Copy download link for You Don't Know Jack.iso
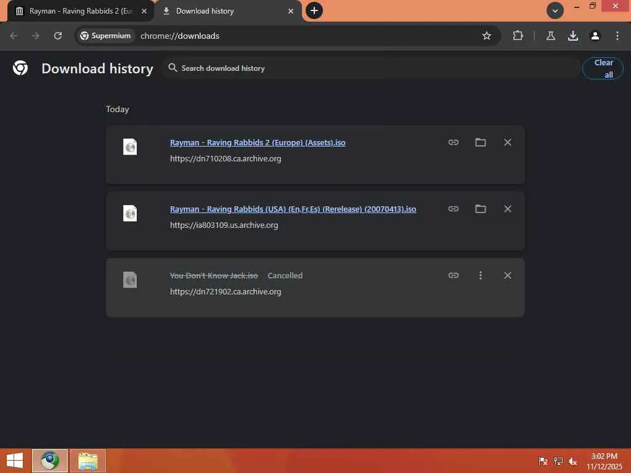631x473 pixels. 453,275
